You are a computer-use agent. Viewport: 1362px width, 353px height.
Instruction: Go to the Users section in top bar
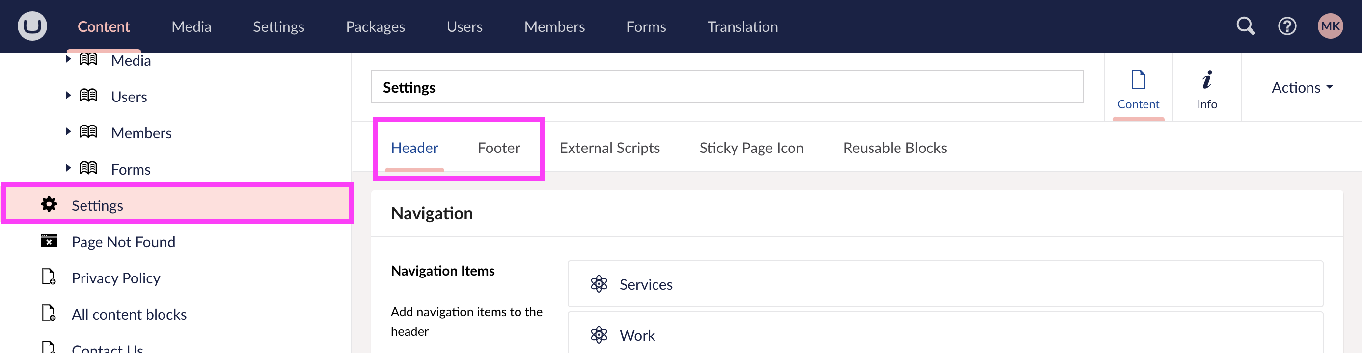[x=465, y=27]
